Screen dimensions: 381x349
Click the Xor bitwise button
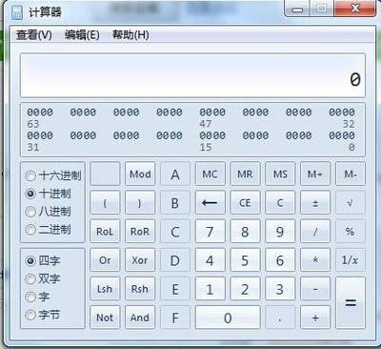click(x=140, y=260)
